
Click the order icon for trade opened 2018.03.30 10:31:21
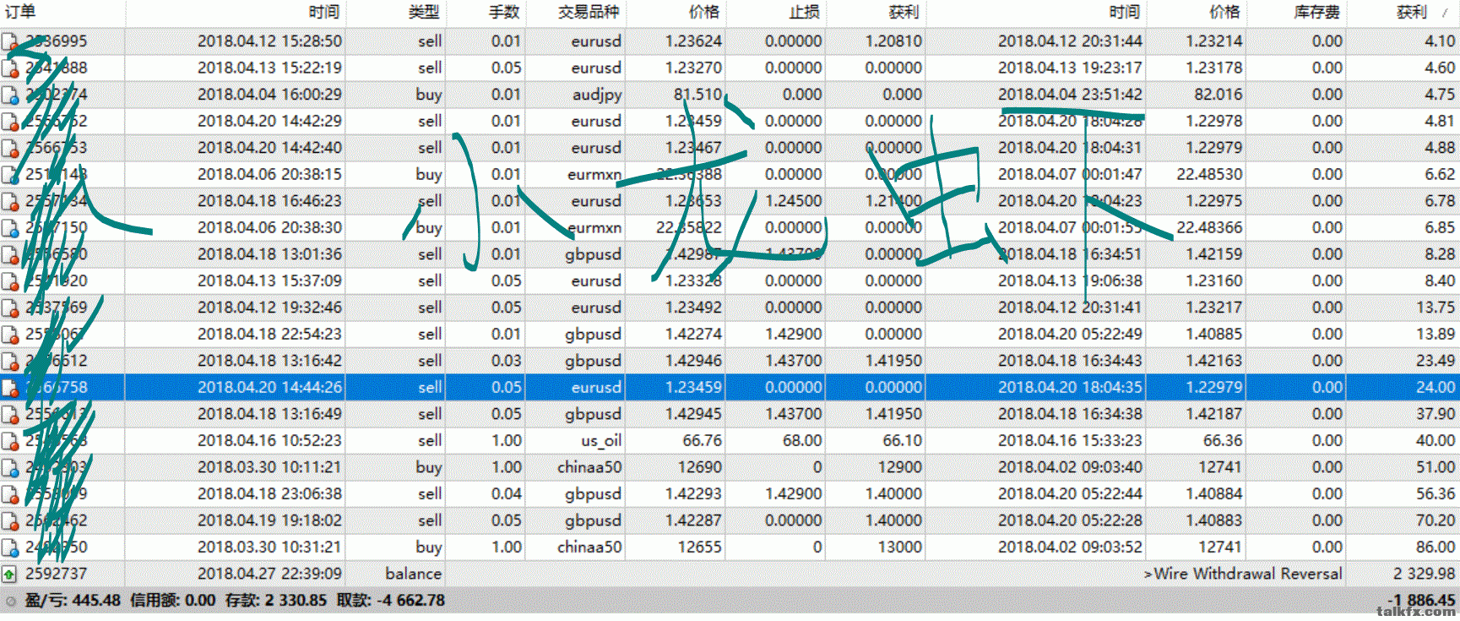click(x=10, y=547)
